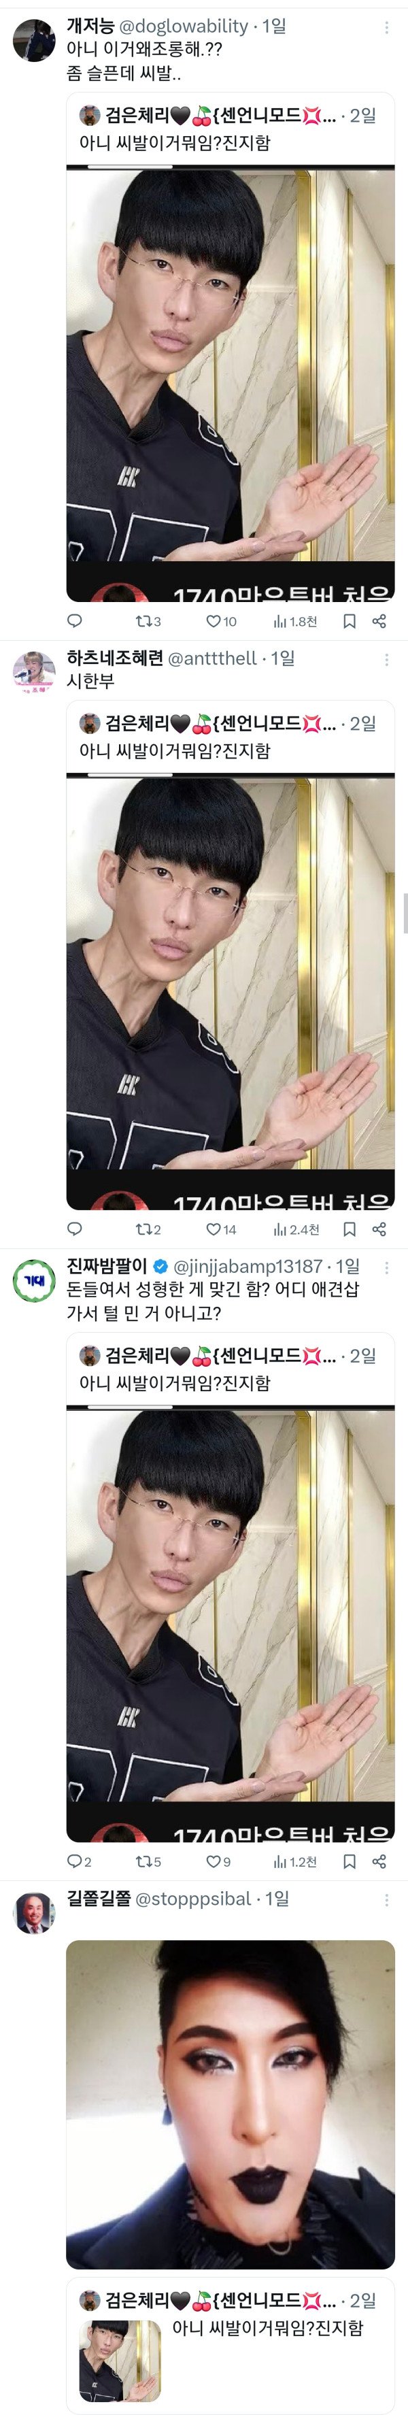Like the tweet with 10 likes

pos(222,620)
